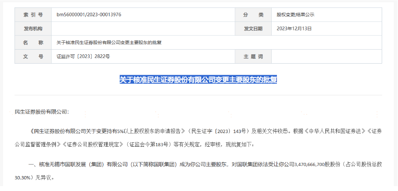
Task: Click the 发文日期 label cell
Action: coord(253,29)
